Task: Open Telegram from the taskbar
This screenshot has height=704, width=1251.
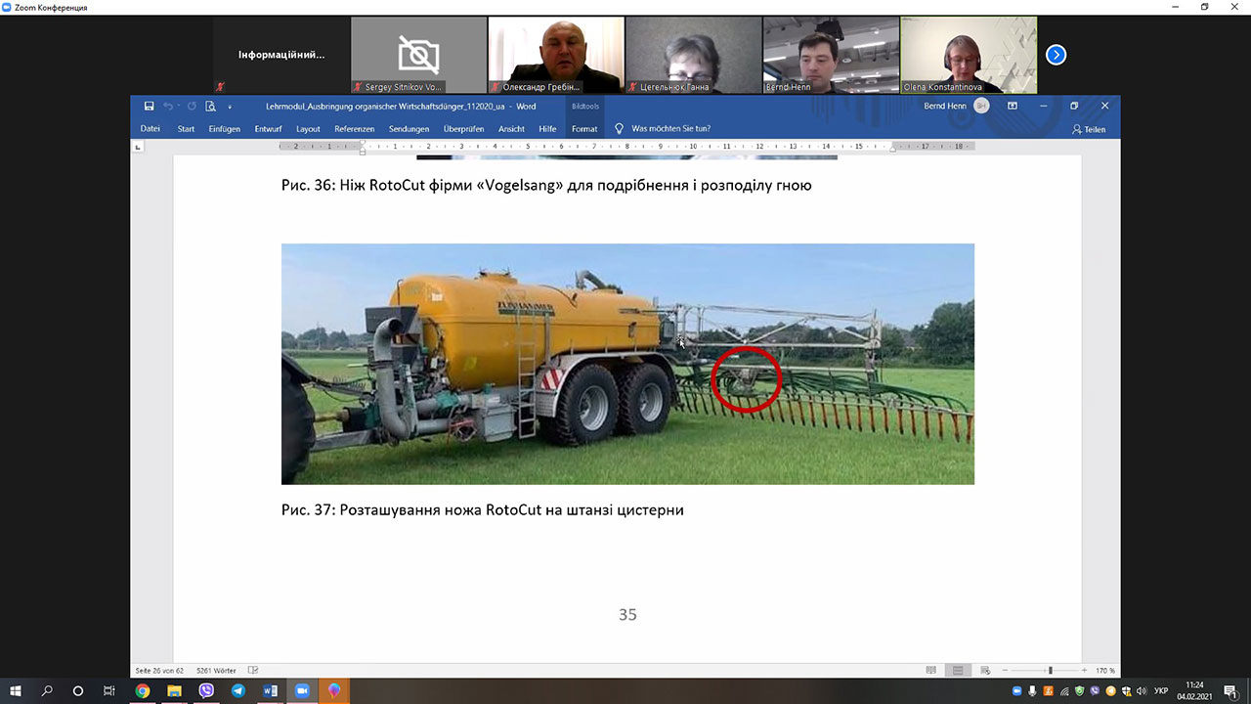Action: pyautogui.click(x=238, y=691)
